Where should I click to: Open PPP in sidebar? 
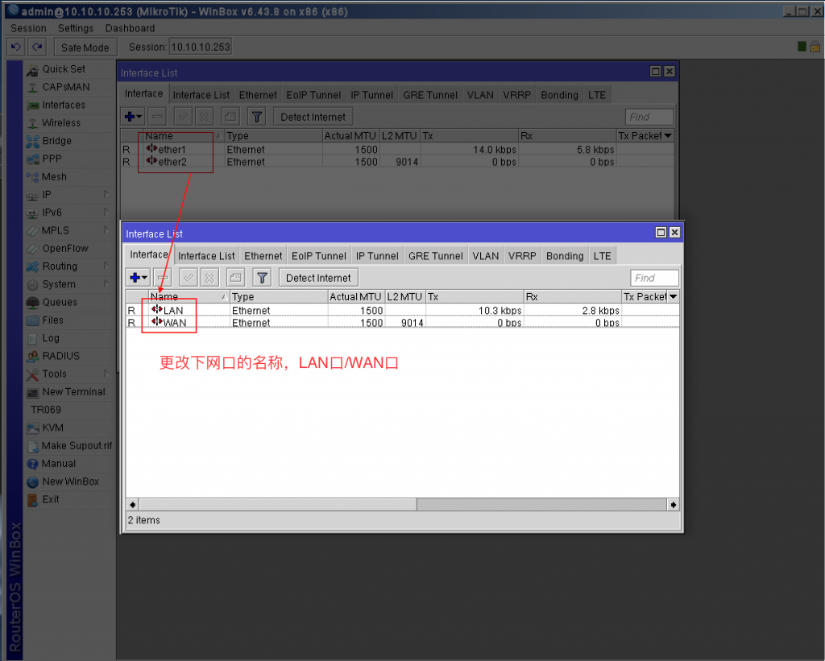[x=52, y=159]
